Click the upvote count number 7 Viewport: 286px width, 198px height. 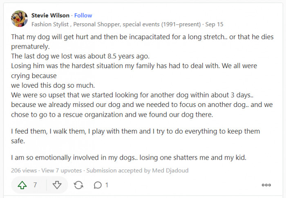pos(35,185)
